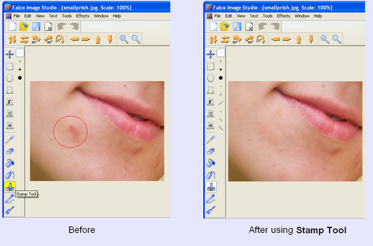Select the longest diagonal line brush shape
This screenshot has width=373, height=246.
pos(221,128)
